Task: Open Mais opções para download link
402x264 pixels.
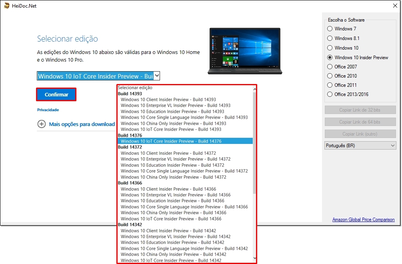Action: 82,124
